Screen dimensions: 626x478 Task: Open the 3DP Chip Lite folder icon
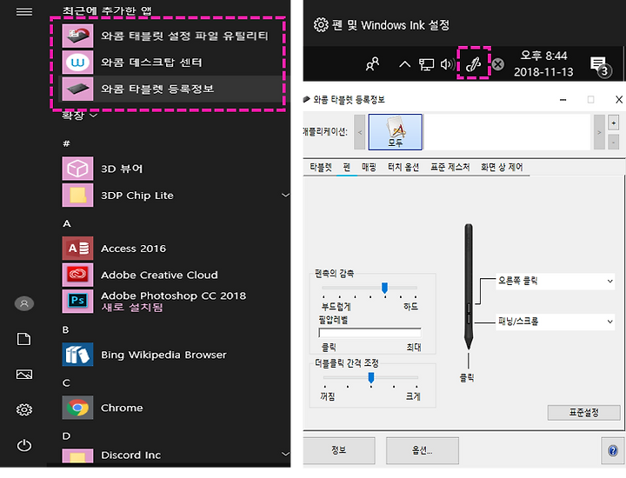(x=77, y=195)
